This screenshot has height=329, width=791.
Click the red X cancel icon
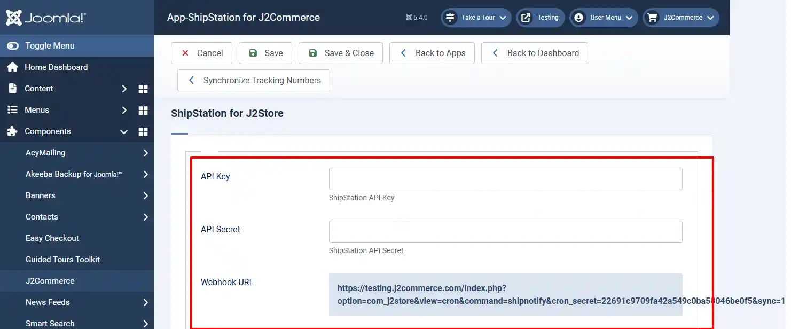pos(185,53)
